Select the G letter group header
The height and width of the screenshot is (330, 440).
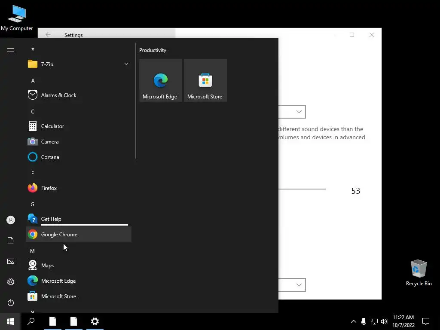(x=33, y=204)
